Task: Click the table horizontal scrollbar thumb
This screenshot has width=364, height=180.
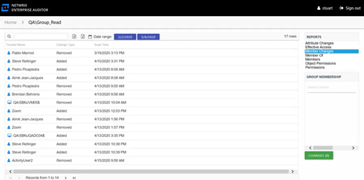Action: click(x=151, y=172)
